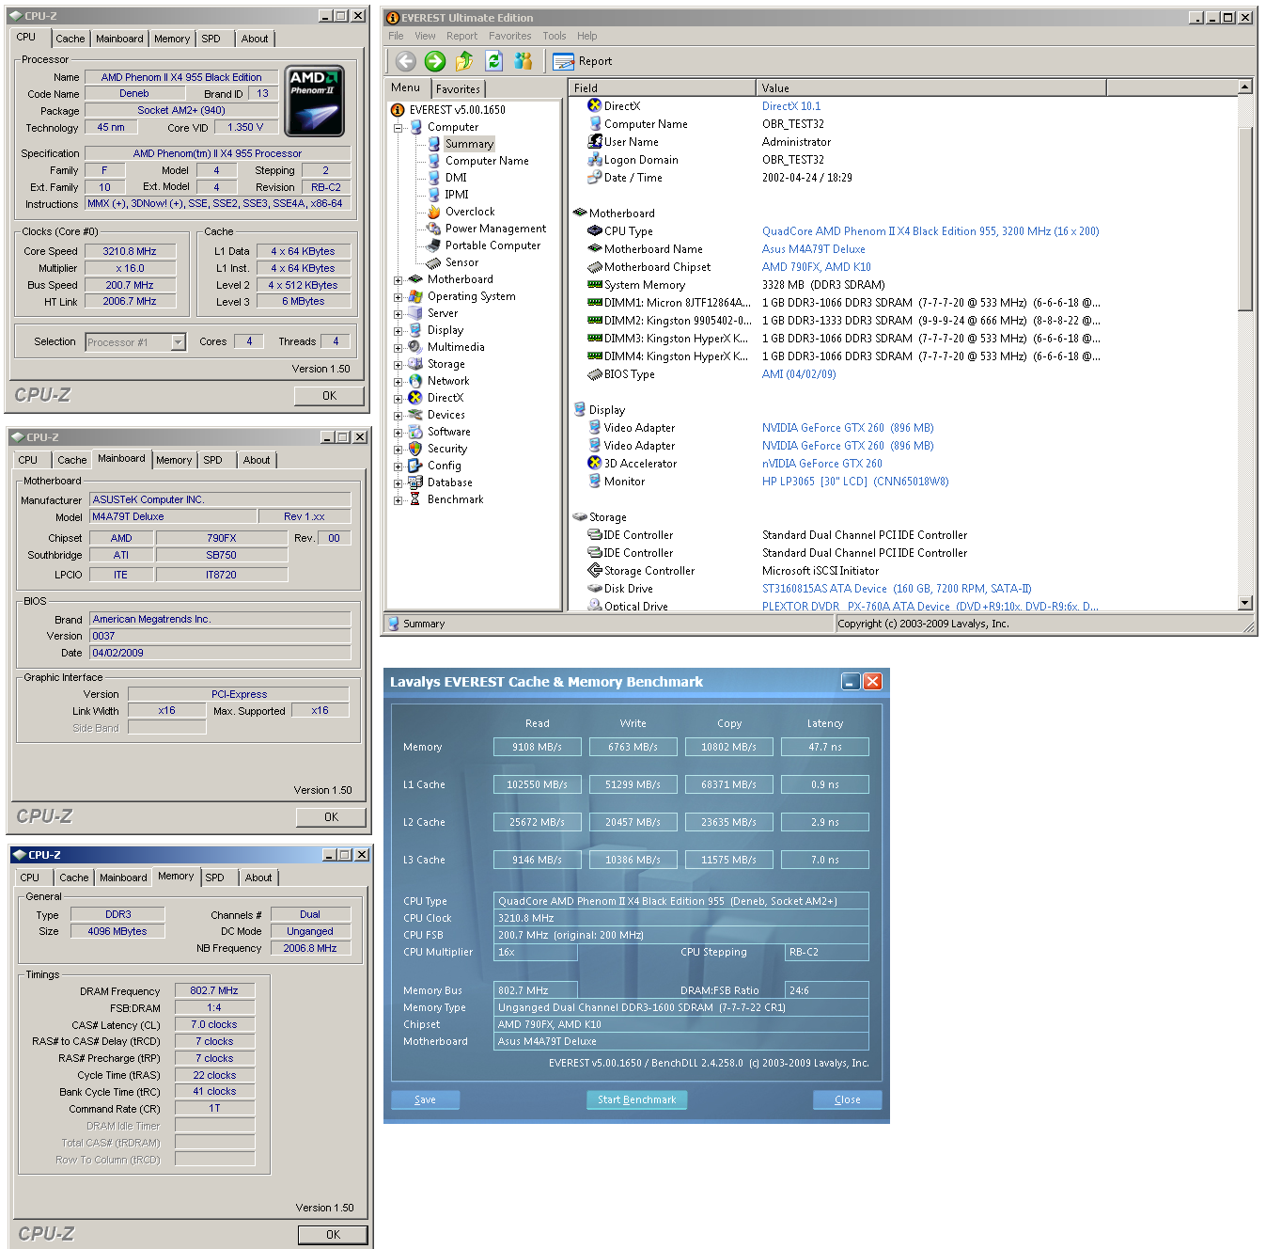This screenshot has width=1266, height=1249.
Task: Expand the Storage tree node
Action: 398,364
